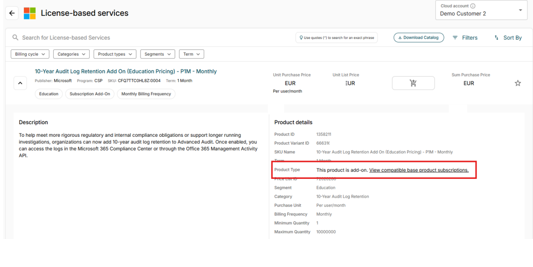
Task: Click the Product details heading
Action: (293, 122)
